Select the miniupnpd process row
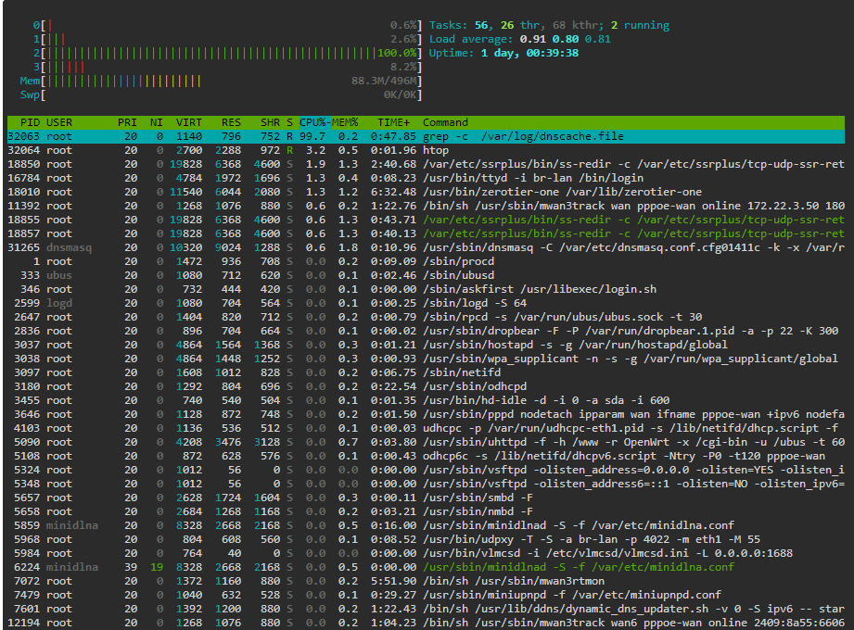This screenshot has height=630, width=854. [426, 595]
